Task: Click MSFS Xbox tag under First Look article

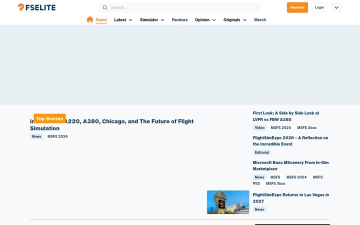Action: coord(306,127)
